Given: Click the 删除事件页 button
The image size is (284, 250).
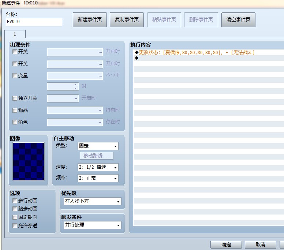Looking at the screenshot, I should (x=201, y=19).
